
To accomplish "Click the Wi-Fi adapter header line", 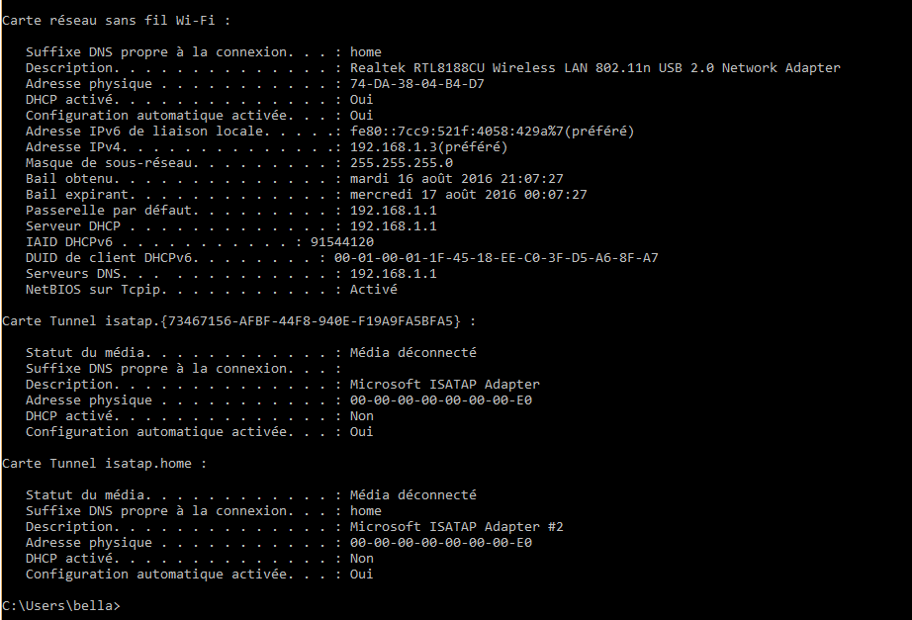I will click(117, 21).
